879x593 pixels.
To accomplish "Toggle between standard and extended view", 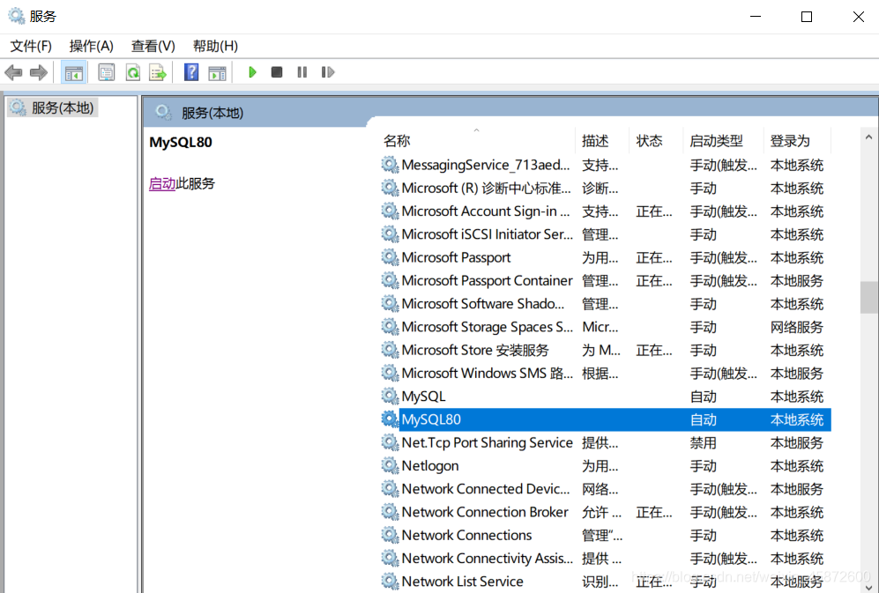I will (x=218, y=71).
